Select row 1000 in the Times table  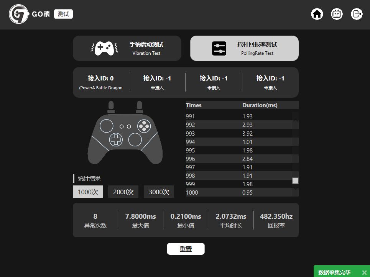point(242,192)
